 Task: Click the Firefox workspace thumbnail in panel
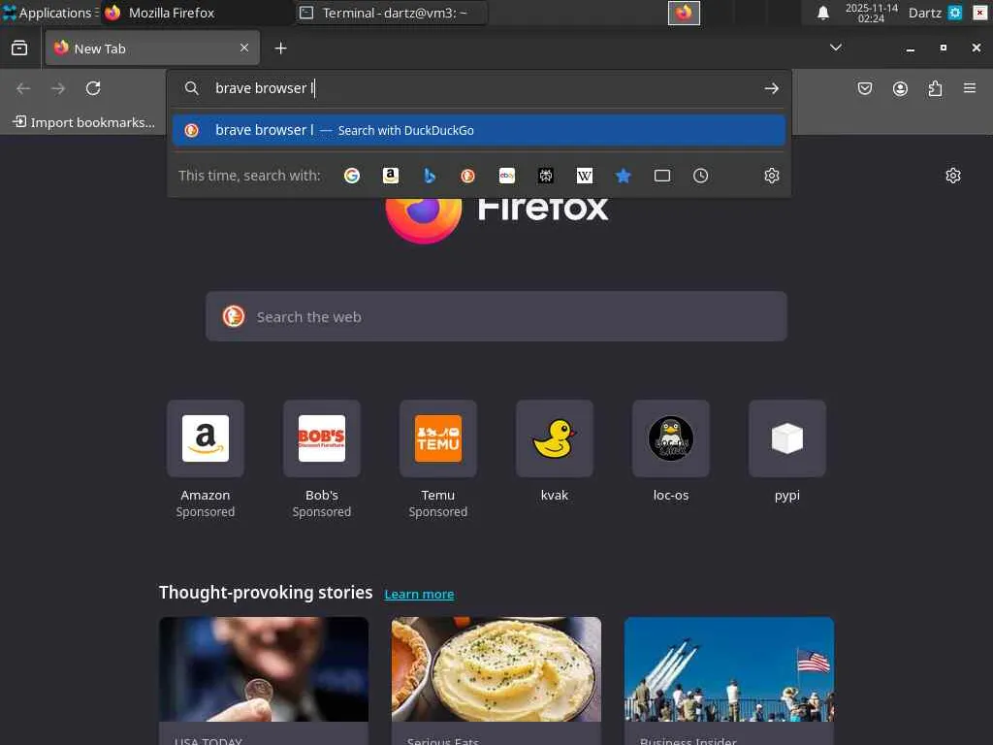[684, 13]
